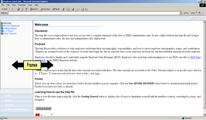The width and height of the screenshot is (206, 120).
Task: Click the Media toolbar button
Action: 56,9
